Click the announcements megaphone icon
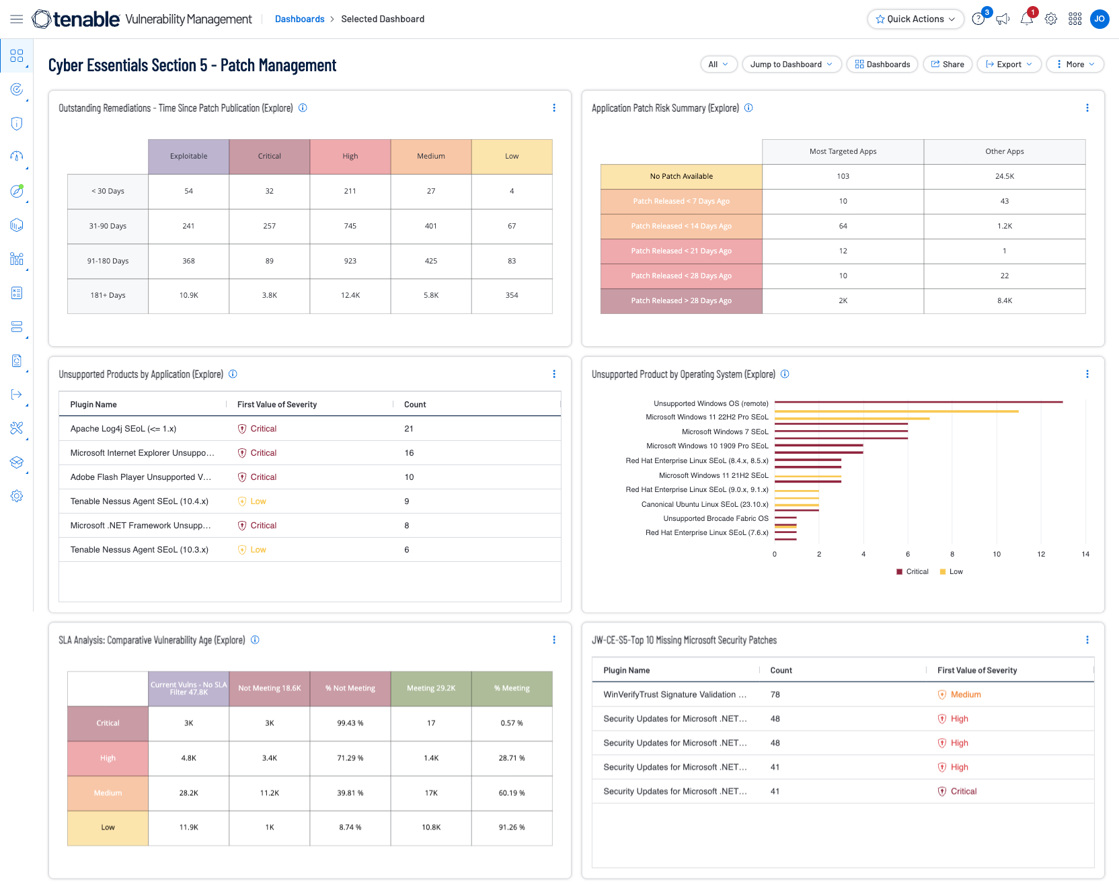This screenshot has height=894, width=1119. pyautogui.click(x=1003, y=19)
